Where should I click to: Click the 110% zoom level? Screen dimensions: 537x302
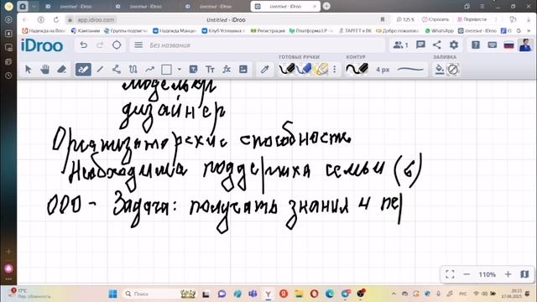[x=487, y=274]
